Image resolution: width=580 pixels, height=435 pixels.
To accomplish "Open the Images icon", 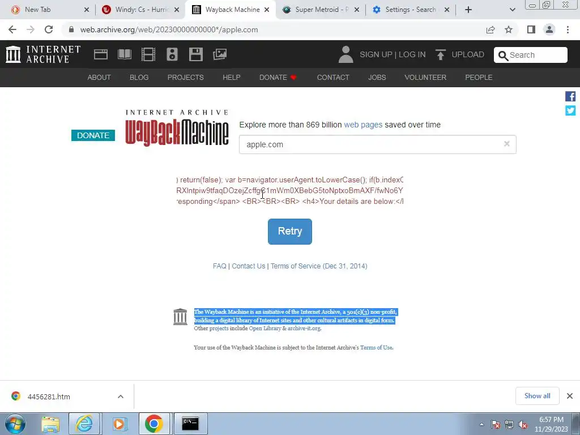I will pos(220,54).
